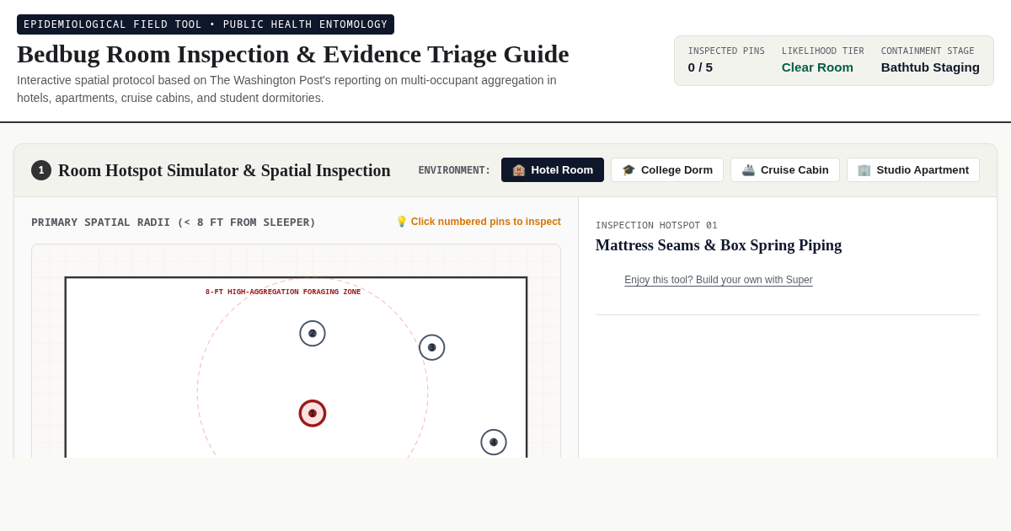The width and height of the screenshot is (1011, 531).
Task: Switch environment to Cruise Cabin
Action: [785, 169]
